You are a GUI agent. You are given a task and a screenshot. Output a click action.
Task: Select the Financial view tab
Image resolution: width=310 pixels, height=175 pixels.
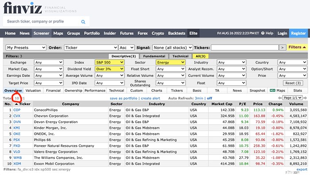pos(54,91)
